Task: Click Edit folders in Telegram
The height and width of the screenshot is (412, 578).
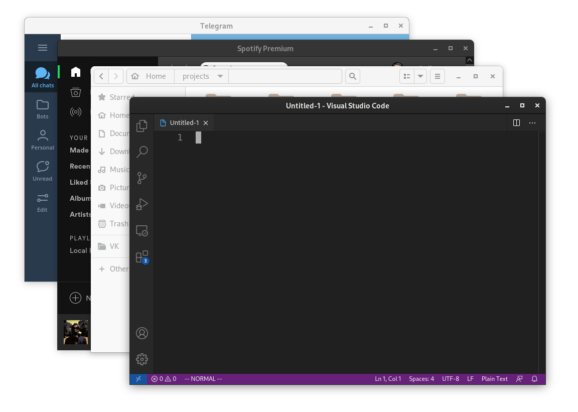Action: [42, 203]
